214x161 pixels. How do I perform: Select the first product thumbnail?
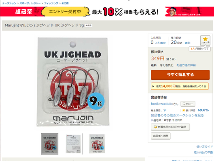coord(50,144)
